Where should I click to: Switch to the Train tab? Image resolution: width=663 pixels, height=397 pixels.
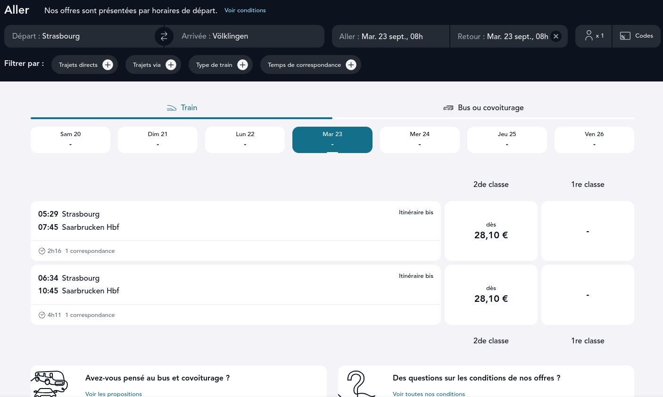click(182, 108)
